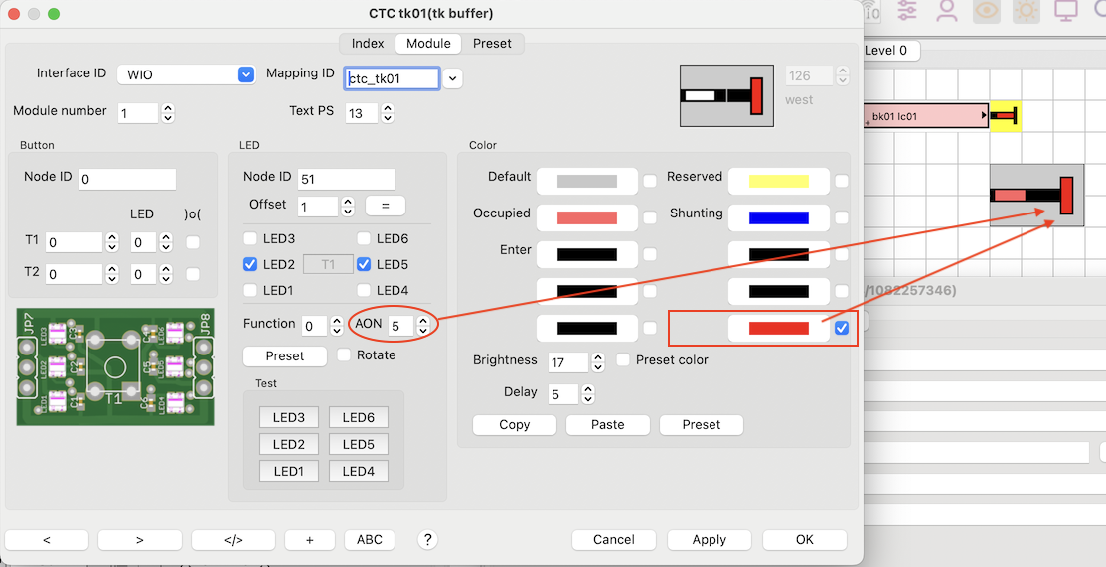Click the buffer stop symbol preview image
The width and height of the screenshot is (1106, 567).
click(x=726, y=95)
